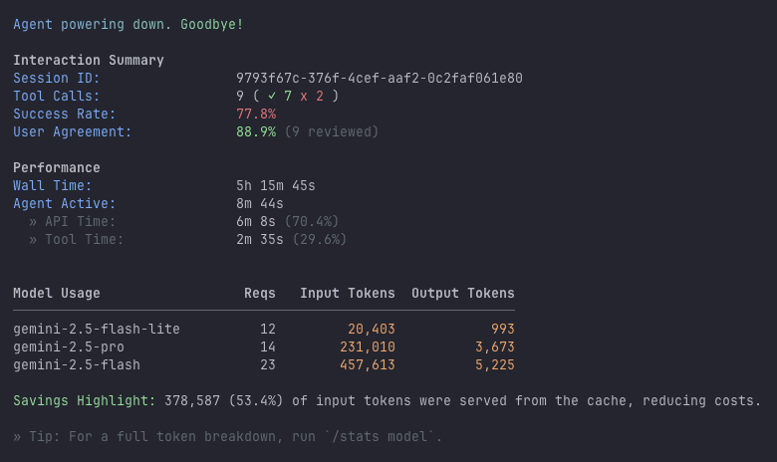Click the » marker before Tool Time
The image size is (777, 462).
point(33,239)
